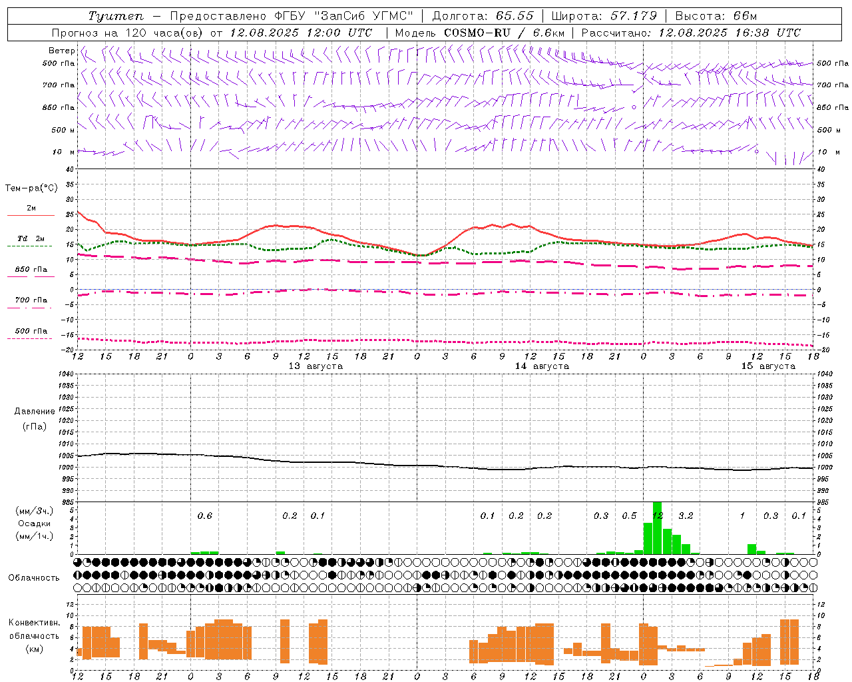The width and height of the screenshot is (852, 682).
Task: Click the "Td 2м" dew point legend entry
Action: coord(31,238)
